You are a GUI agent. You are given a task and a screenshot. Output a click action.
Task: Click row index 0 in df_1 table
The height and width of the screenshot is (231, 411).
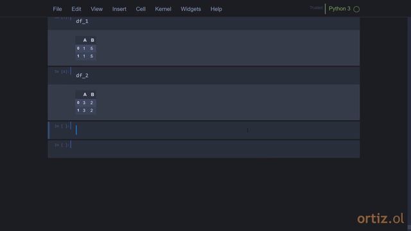point(78,49)
